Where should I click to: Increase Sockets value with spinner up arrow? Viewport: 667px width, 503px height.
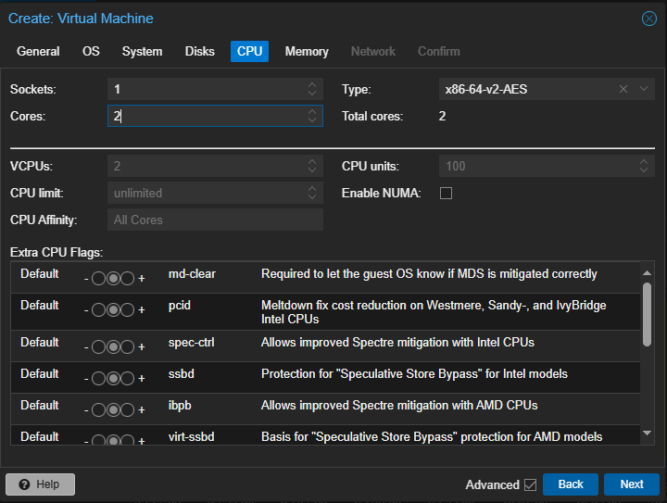pyautogui.click(x=313, y=85)
